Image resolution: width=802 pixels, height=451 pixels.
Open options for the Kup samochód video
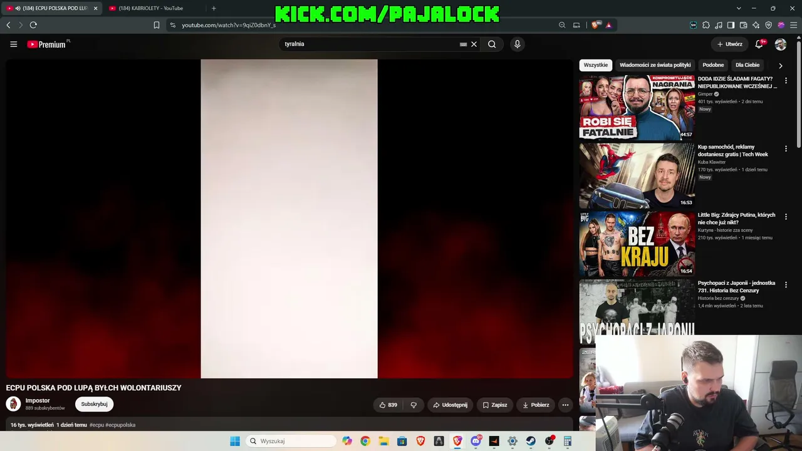(786, 148)
